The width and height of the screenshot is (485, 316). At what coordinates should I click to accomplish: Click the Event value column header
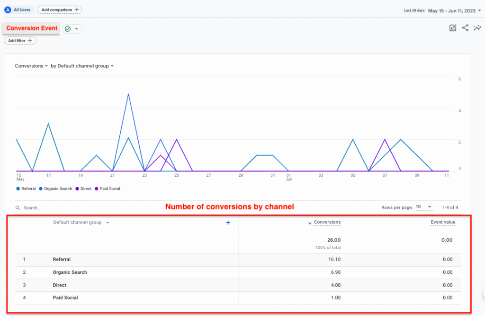tap(443, 222)
